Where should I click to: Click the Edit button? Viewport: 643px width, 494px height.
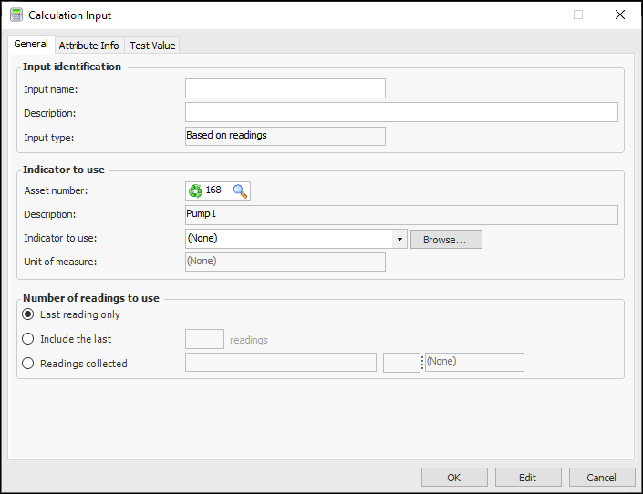click(528, 478)
